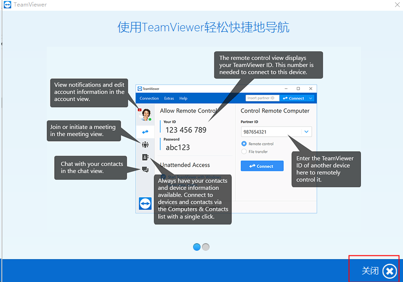Open the Help menu in the tutorial image

[x=183, y=98]
